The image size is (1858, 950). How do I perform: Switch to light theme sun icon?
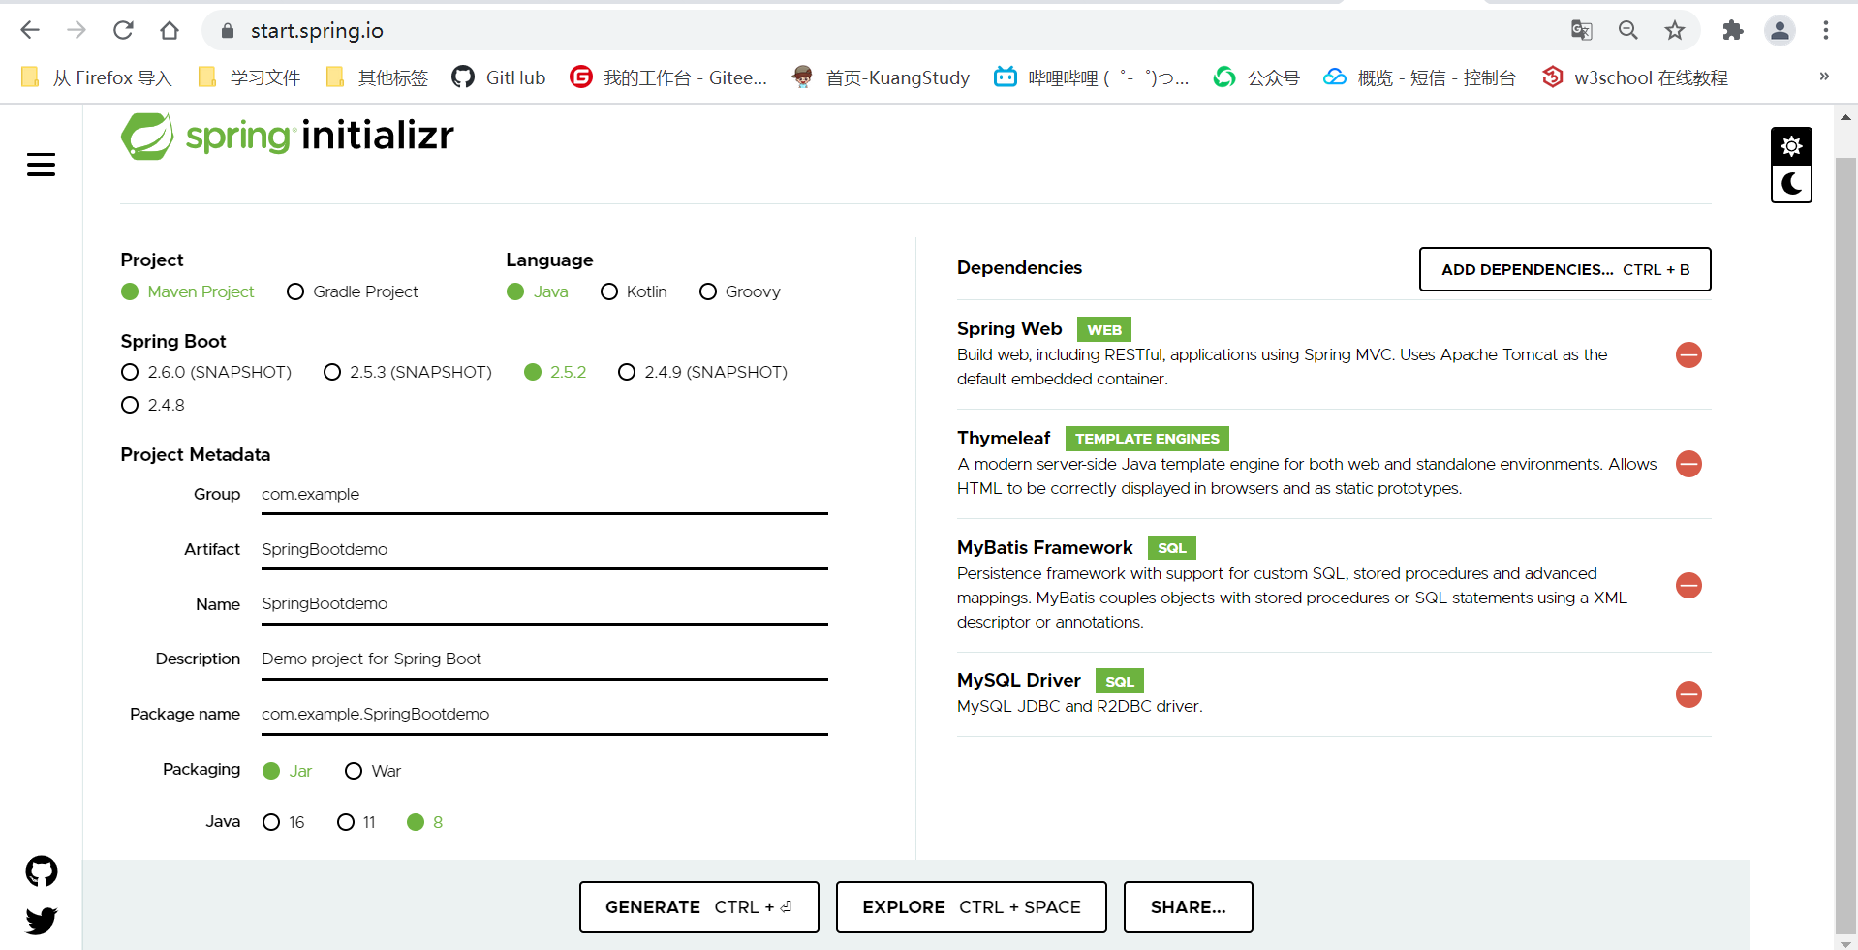click(1791, 146)
